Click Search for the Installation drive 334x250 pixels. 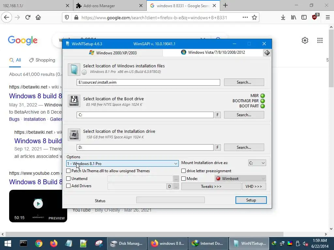(x=244, y=147)
